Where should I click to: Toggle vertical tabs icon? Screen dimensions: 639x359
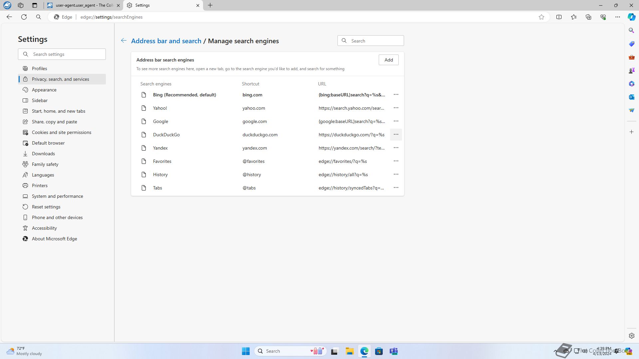[x=35, y=5]
